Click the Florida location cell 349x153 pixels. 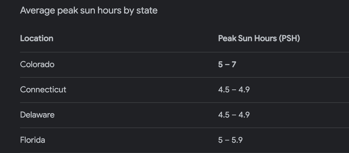pos(32,140)
